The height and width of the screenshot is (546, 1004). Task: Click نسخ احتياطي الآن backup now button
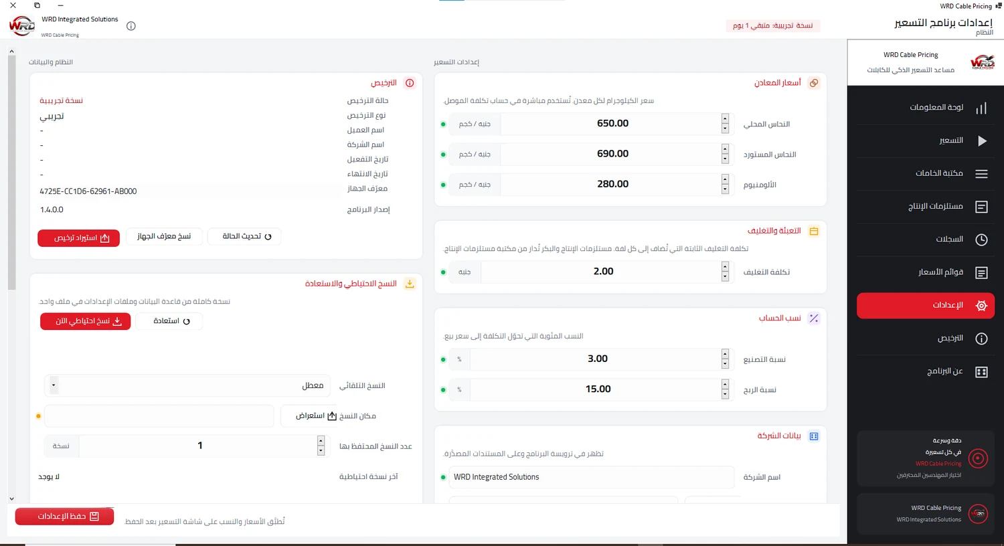tap(85, 321)
